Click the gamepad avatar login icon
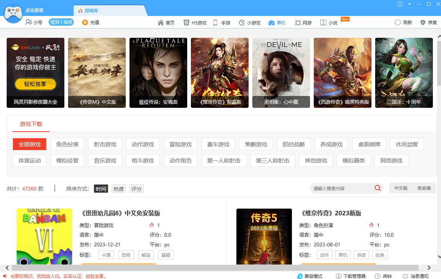Viewport: 441px width, 279px height. tap(13, 13)
